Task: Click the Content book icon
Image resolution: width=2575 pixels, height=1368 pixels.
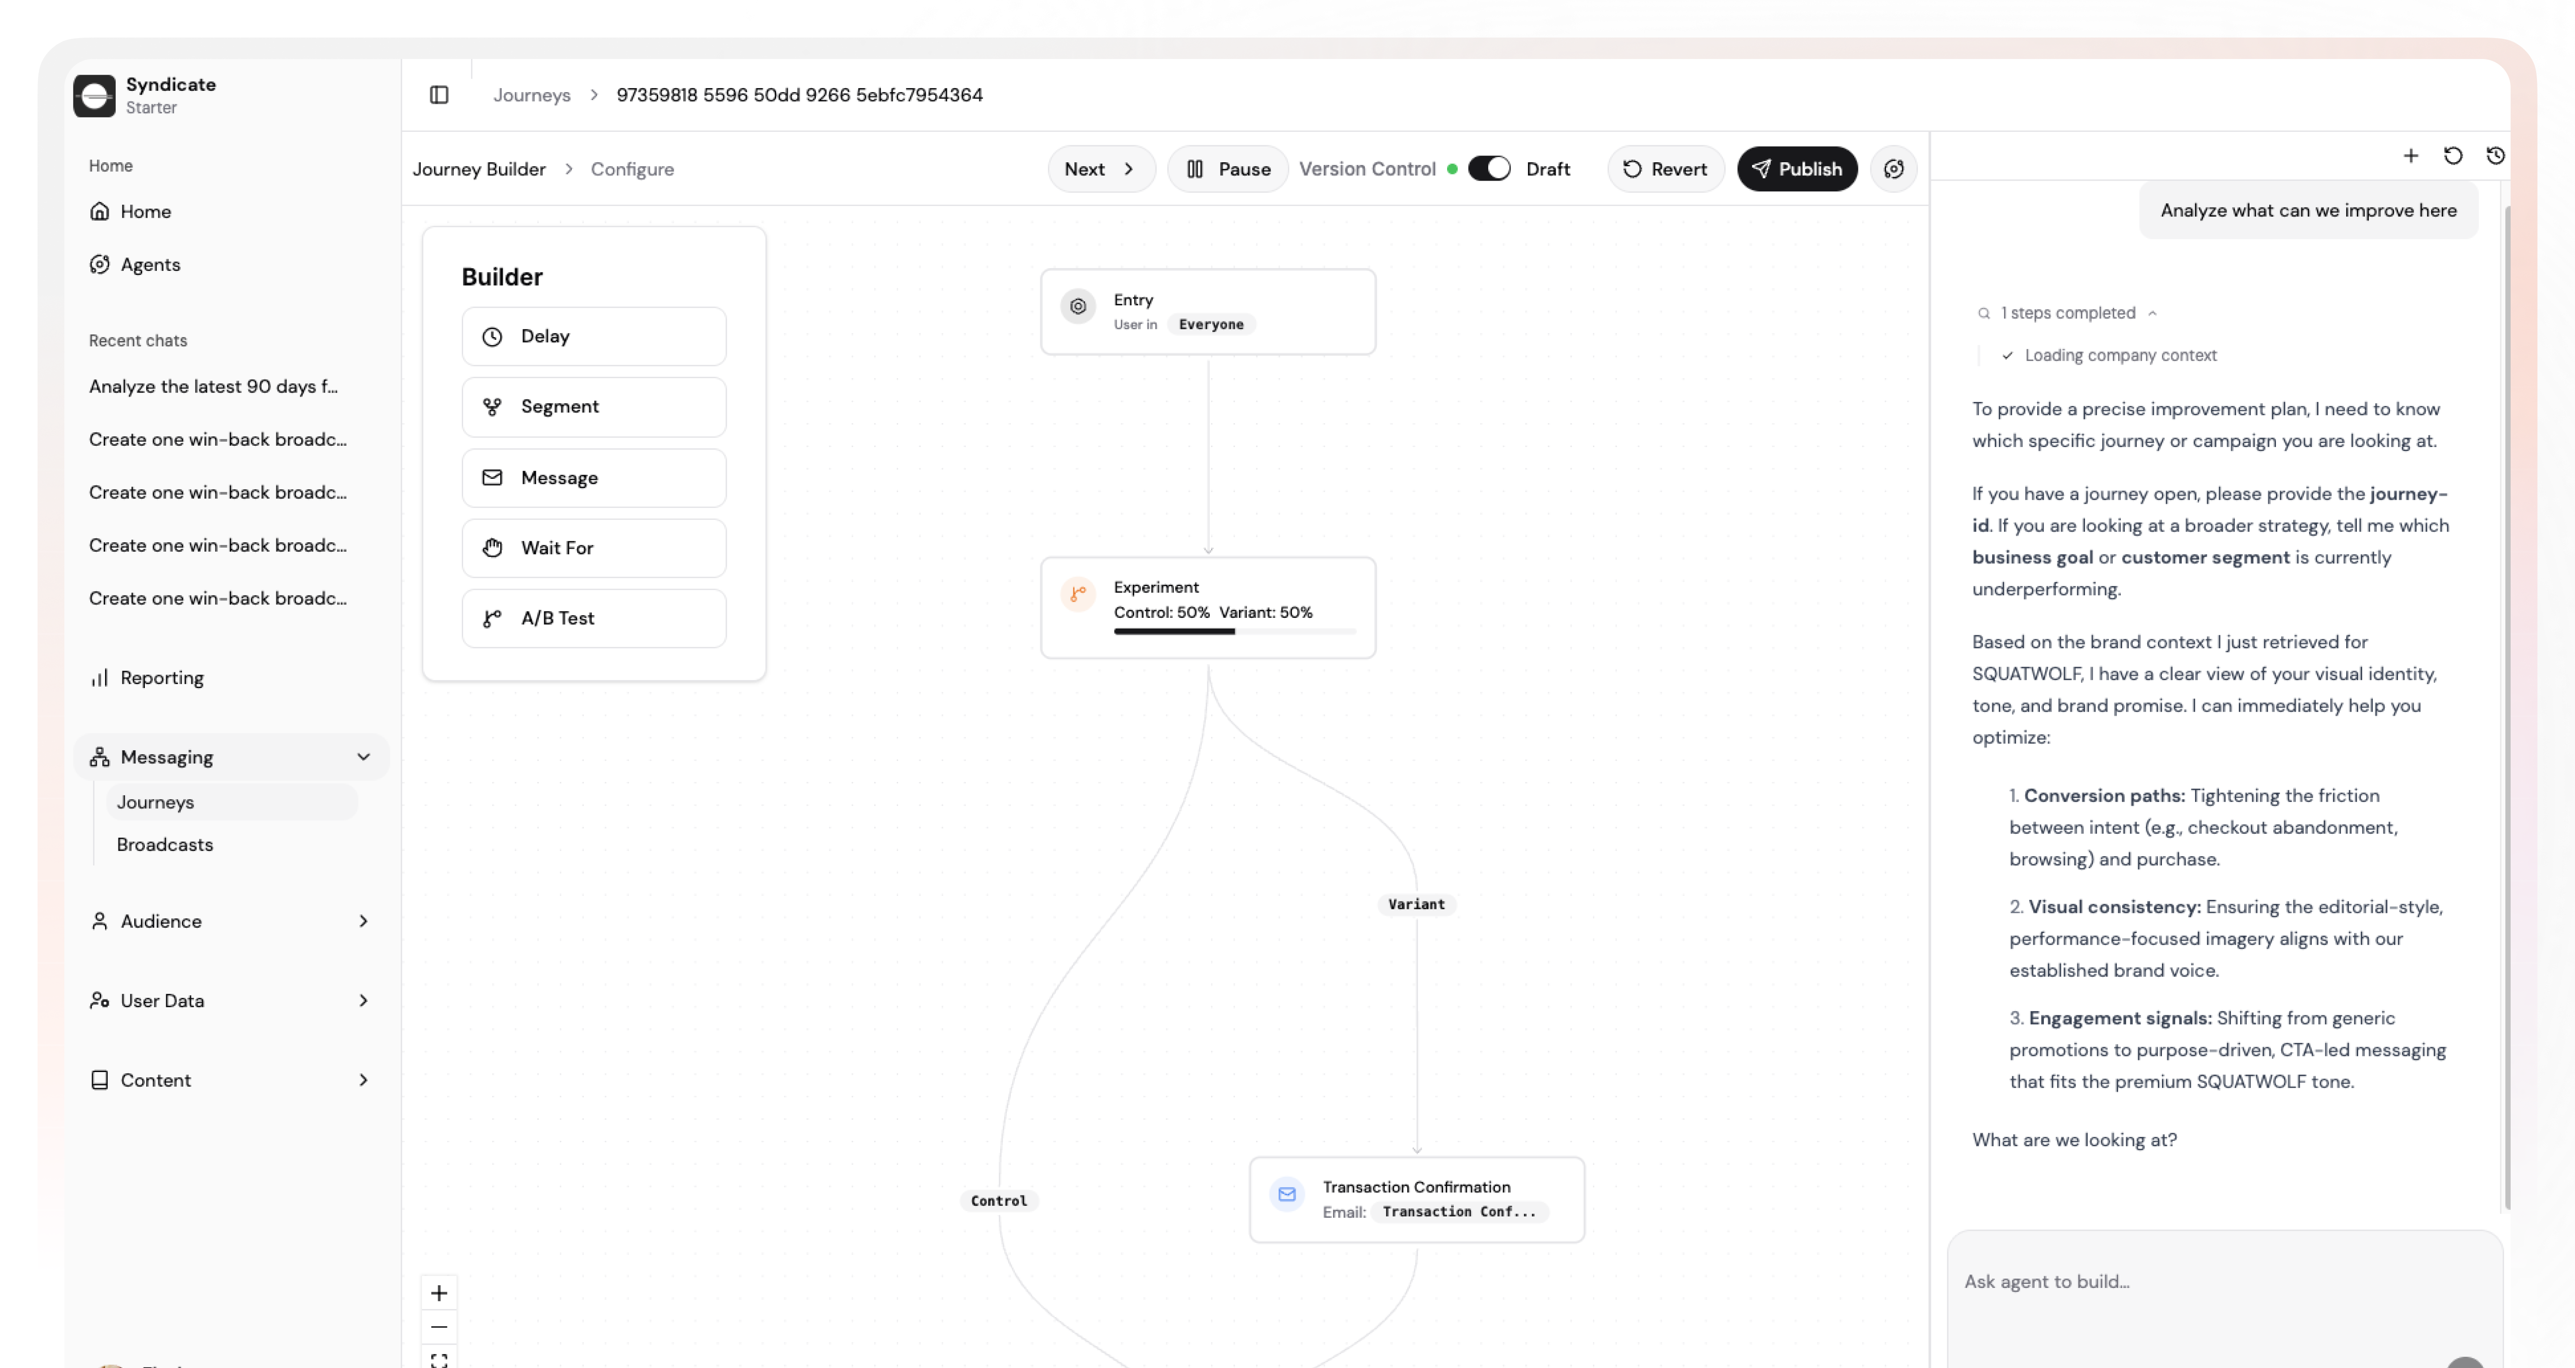Action: pyautogui.click(x=100, y=1080)
